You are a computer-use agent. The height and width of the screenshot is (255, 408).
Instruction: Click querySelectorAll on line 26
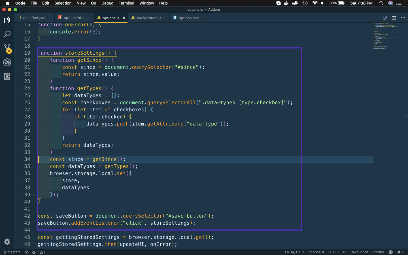click(171, 103)
